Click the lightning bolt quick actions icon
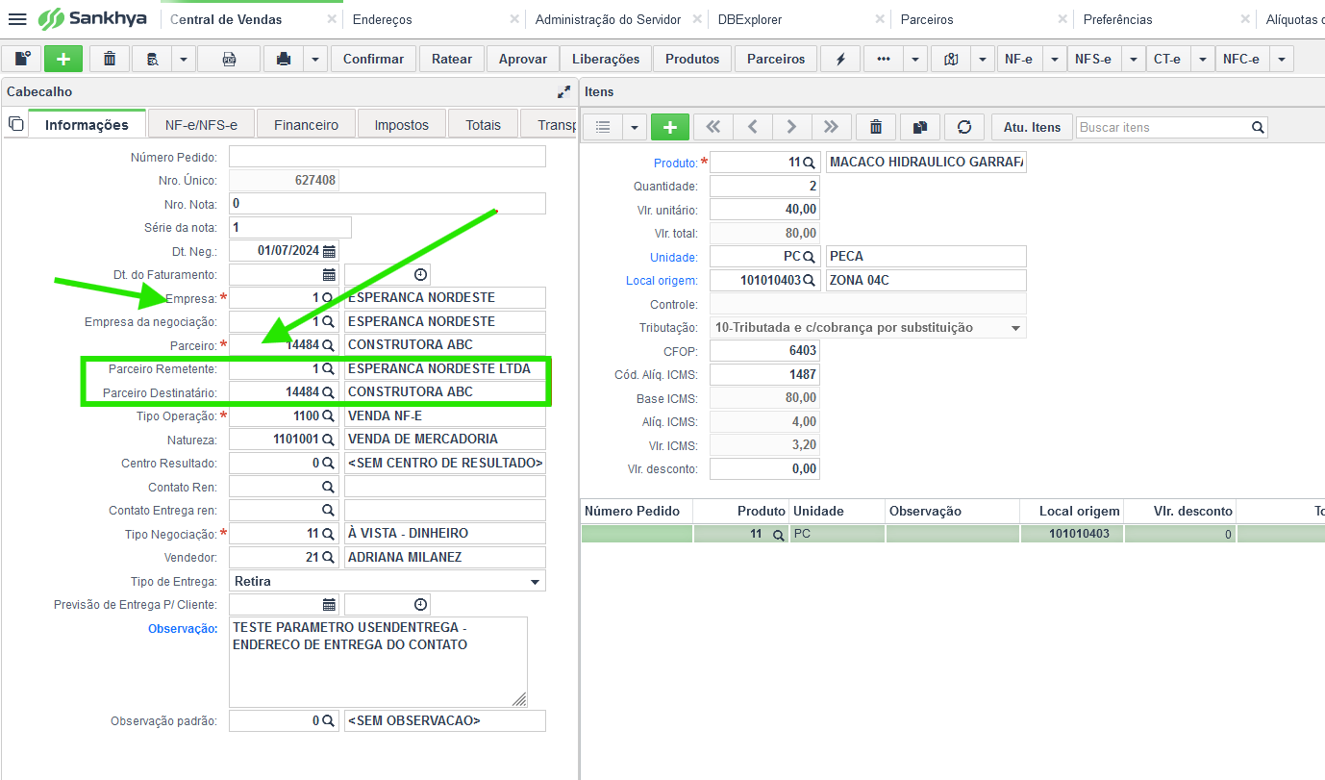This screenshot has width=1325, height=780. coord(840,59)
